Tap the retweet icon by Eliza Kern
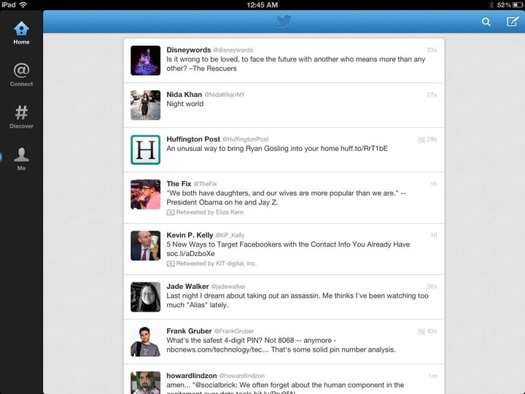The image size is (525, 394). point(171,212)
